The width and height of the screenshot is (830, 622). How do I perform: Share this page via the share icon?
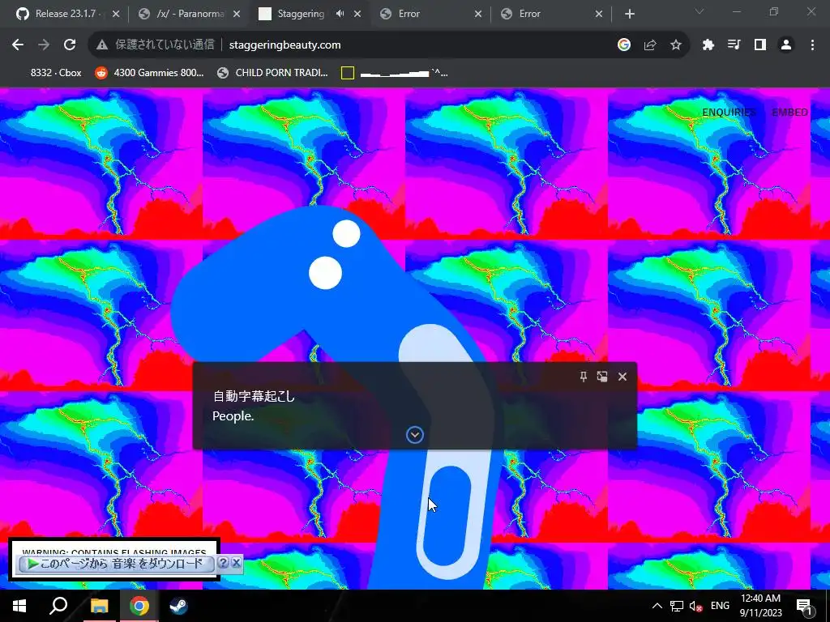[x=650, y=45]
